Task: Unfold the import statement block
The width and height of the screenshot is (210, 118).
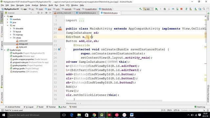Action: 64,20
